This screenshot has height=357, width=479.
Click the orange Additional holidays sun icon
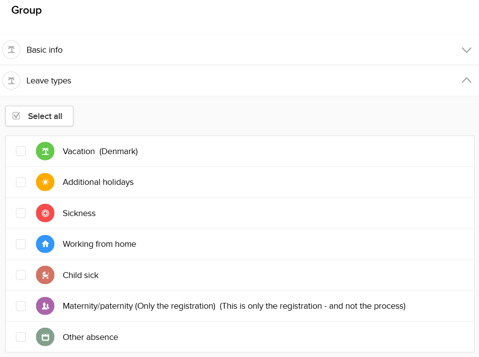point(45,182)
